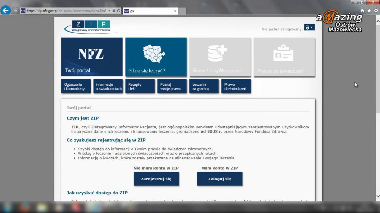This screenshot has height=213, width=380.
Task: Click the 'Mam konto w ZIP' label
Action: 220,168
